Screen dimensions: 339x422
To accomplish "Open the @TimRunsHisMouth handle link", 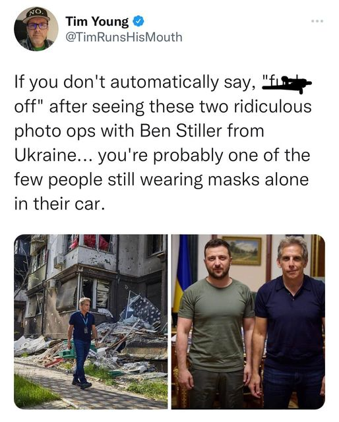I will [124, 37].
